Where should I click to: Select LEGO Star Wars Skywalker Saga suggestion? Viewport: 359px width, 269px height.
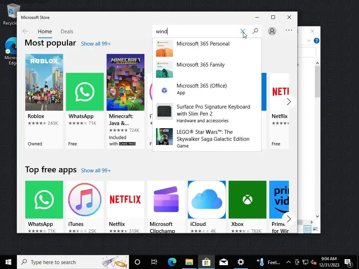207,139
